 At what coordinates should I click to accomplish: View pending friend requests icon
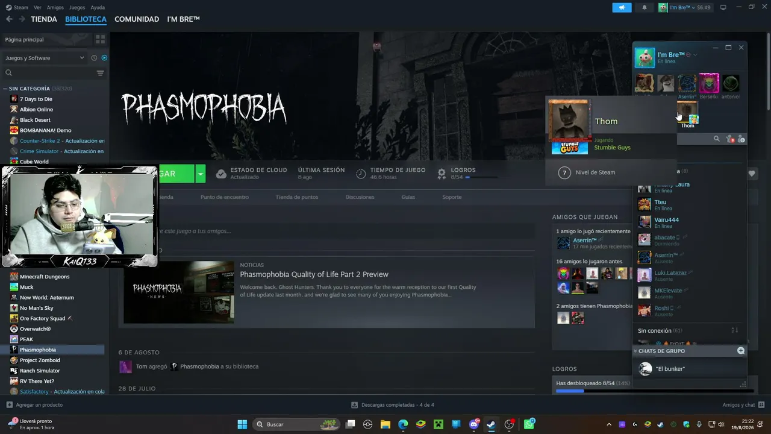pyautogui.click(x=730, y=139)
